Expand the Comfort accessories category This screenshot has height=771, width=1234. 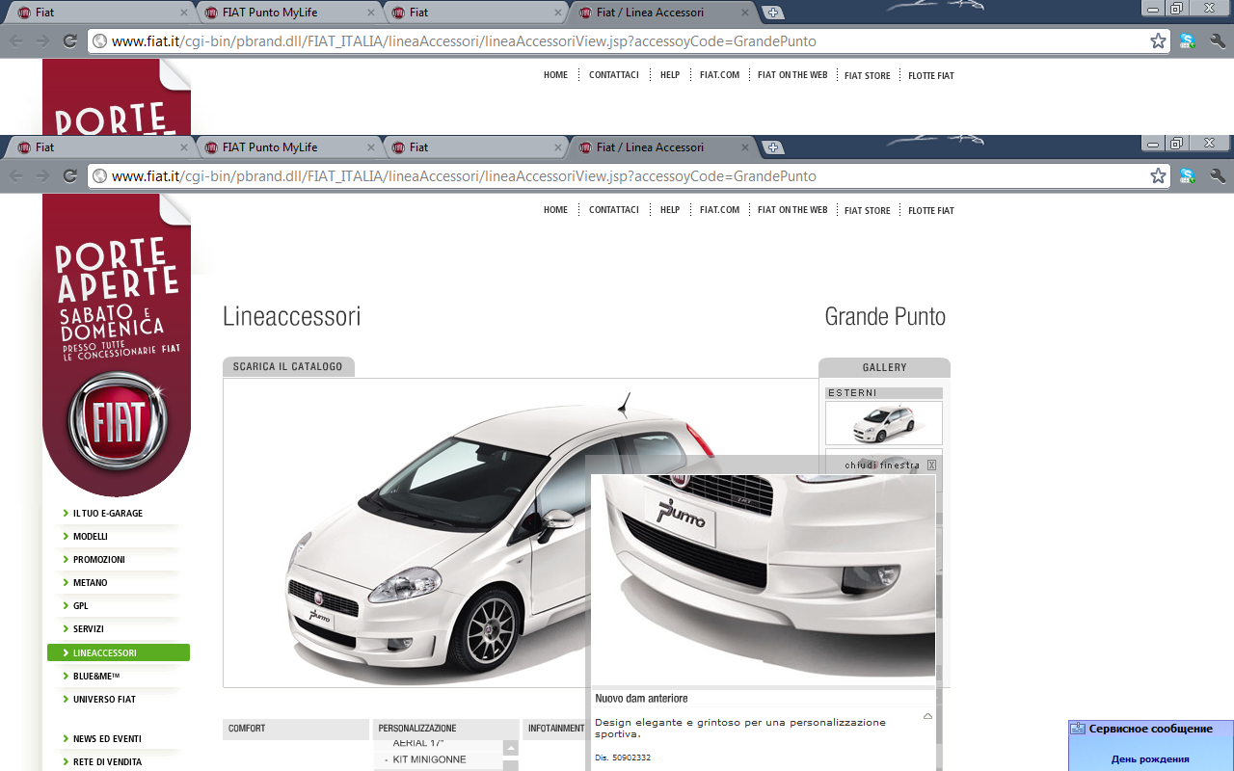(295, 729)
